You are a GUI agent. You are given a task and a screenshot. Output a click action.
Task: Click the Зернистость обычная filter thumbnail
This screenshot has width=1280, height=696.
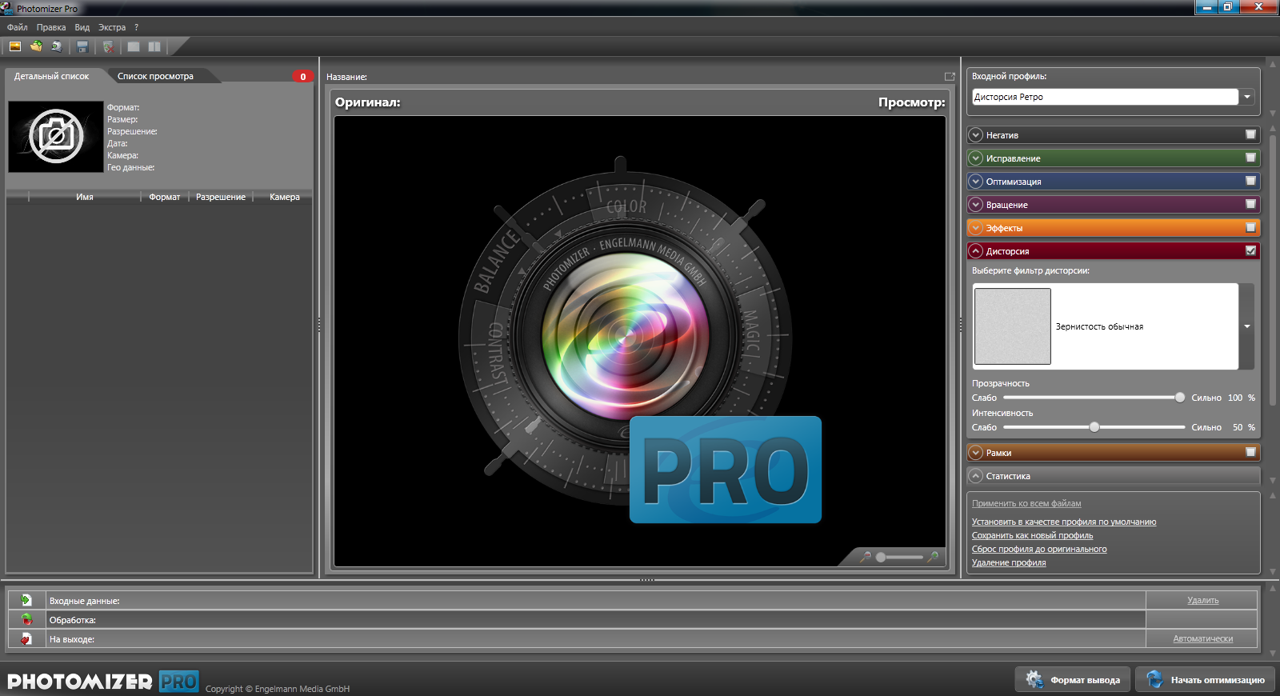click(x=1012, y=326)
